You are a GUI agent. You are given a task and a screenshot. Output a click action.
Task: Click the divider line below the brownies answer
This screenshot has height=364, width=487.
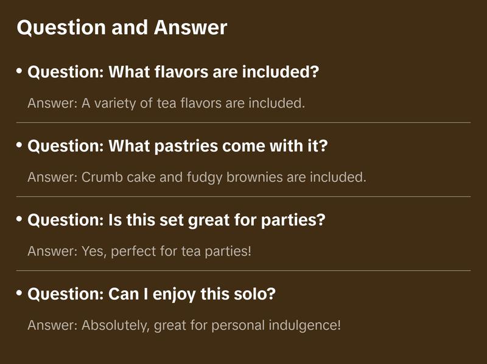[243, 197]
